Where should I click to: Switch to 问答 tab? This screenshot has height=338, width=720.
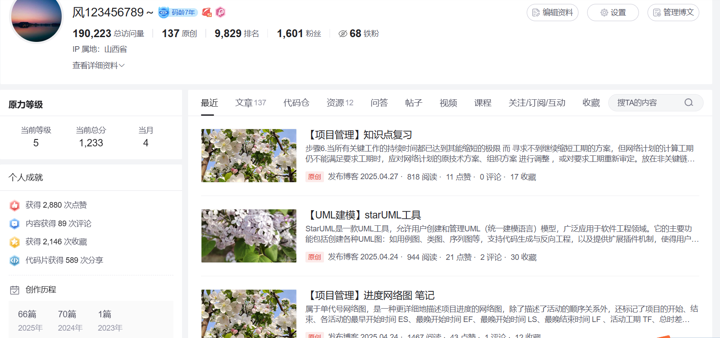(x=379, y=103)
